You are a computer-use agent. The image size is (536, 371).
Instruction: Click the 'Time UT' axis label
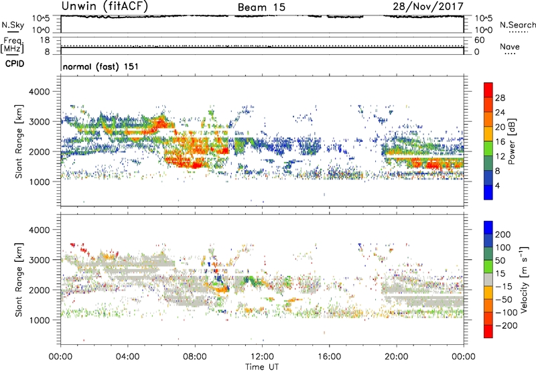[262, 366]
